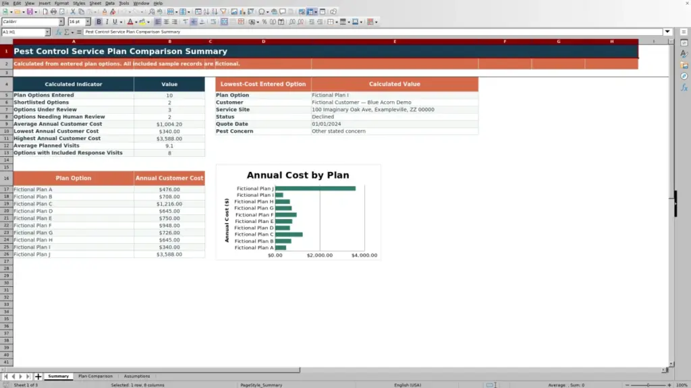Open the Format menu

pyautogui.click(x=61, y=3)
